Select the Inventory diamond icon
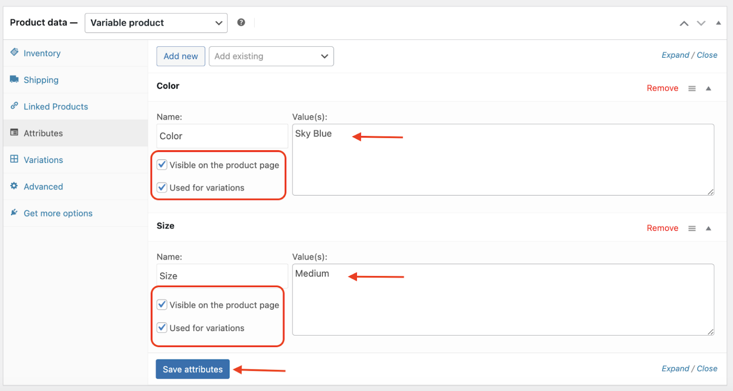This screenshot has width=733, height=391. tap(14, 53)
